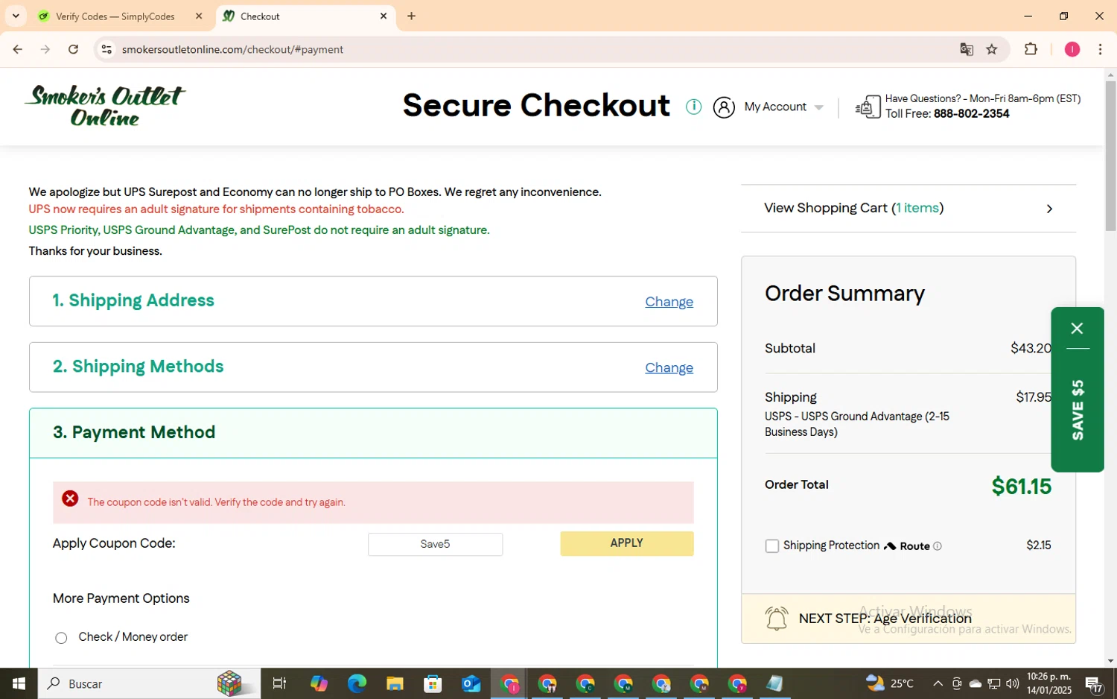Screen dimensions: 1117x699
Task: Close the SAVE $5 side banner
Action: (1077, 328)
